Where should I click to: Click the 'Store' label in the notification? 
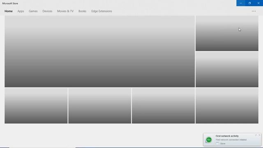pyautogui.click(x=223, y=143)
